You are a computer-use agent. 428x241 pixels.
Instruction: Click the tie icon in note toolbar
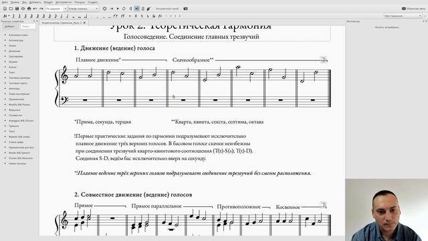(115, 16)
